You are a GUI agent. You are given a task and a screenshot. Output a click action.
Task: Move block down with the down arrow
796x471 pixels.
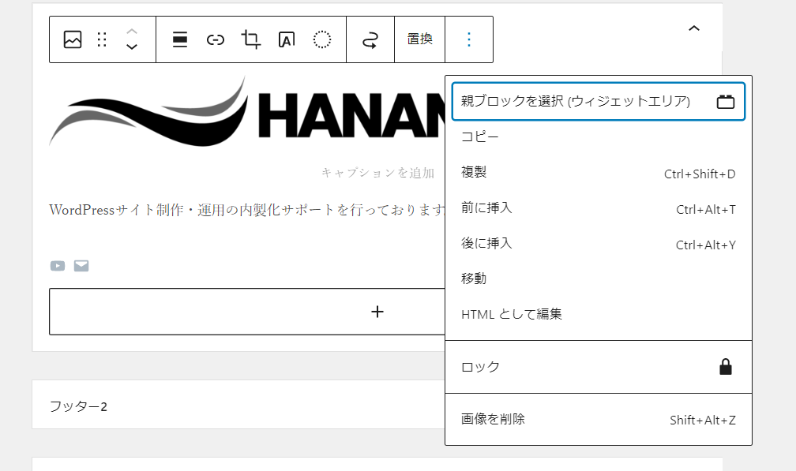tap(132, 47)
